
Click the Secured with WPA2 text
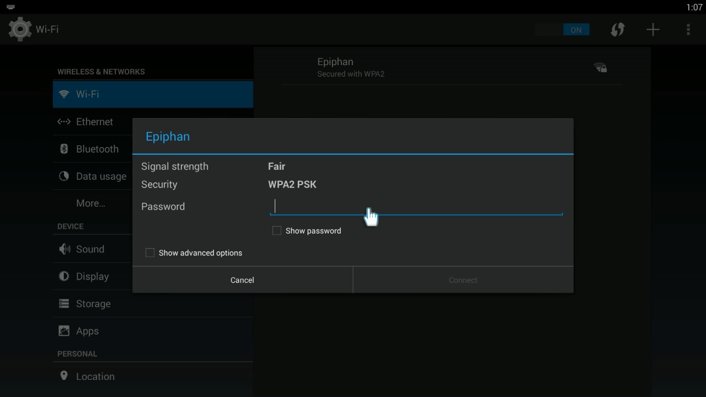351,74
